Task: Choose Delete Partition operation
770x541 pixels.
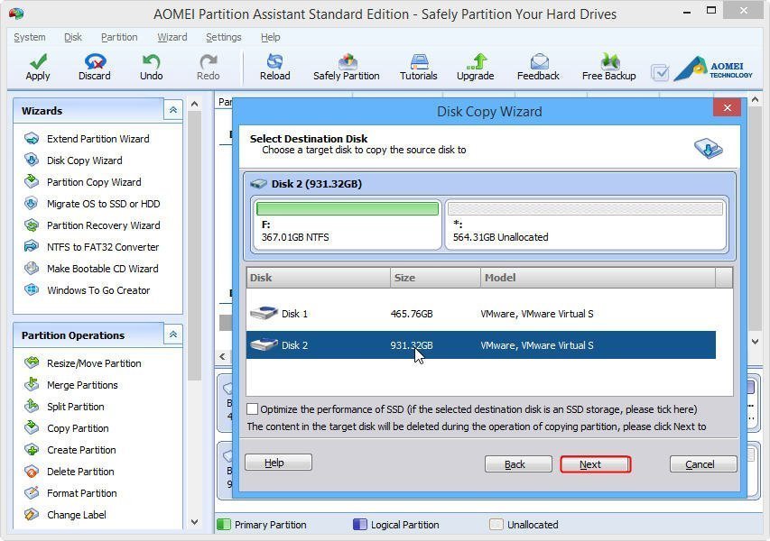Action: coord(69,471)
